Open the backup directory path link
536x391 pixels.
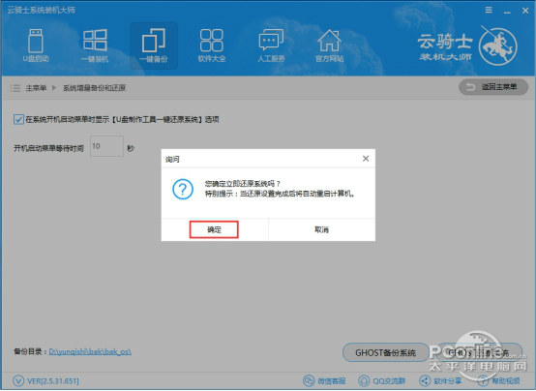tap(90, 351)
